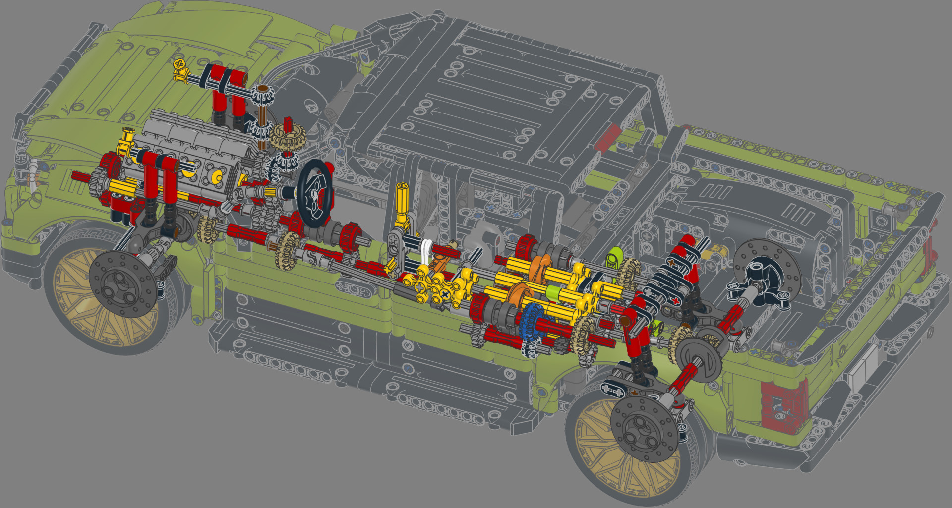Select the nearest rear wheel hub disc

tap(645, 429)
